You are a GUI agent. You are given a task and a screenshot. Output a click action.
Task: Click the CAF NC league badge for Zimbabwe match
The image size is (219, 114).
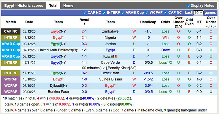coord(11,32)
